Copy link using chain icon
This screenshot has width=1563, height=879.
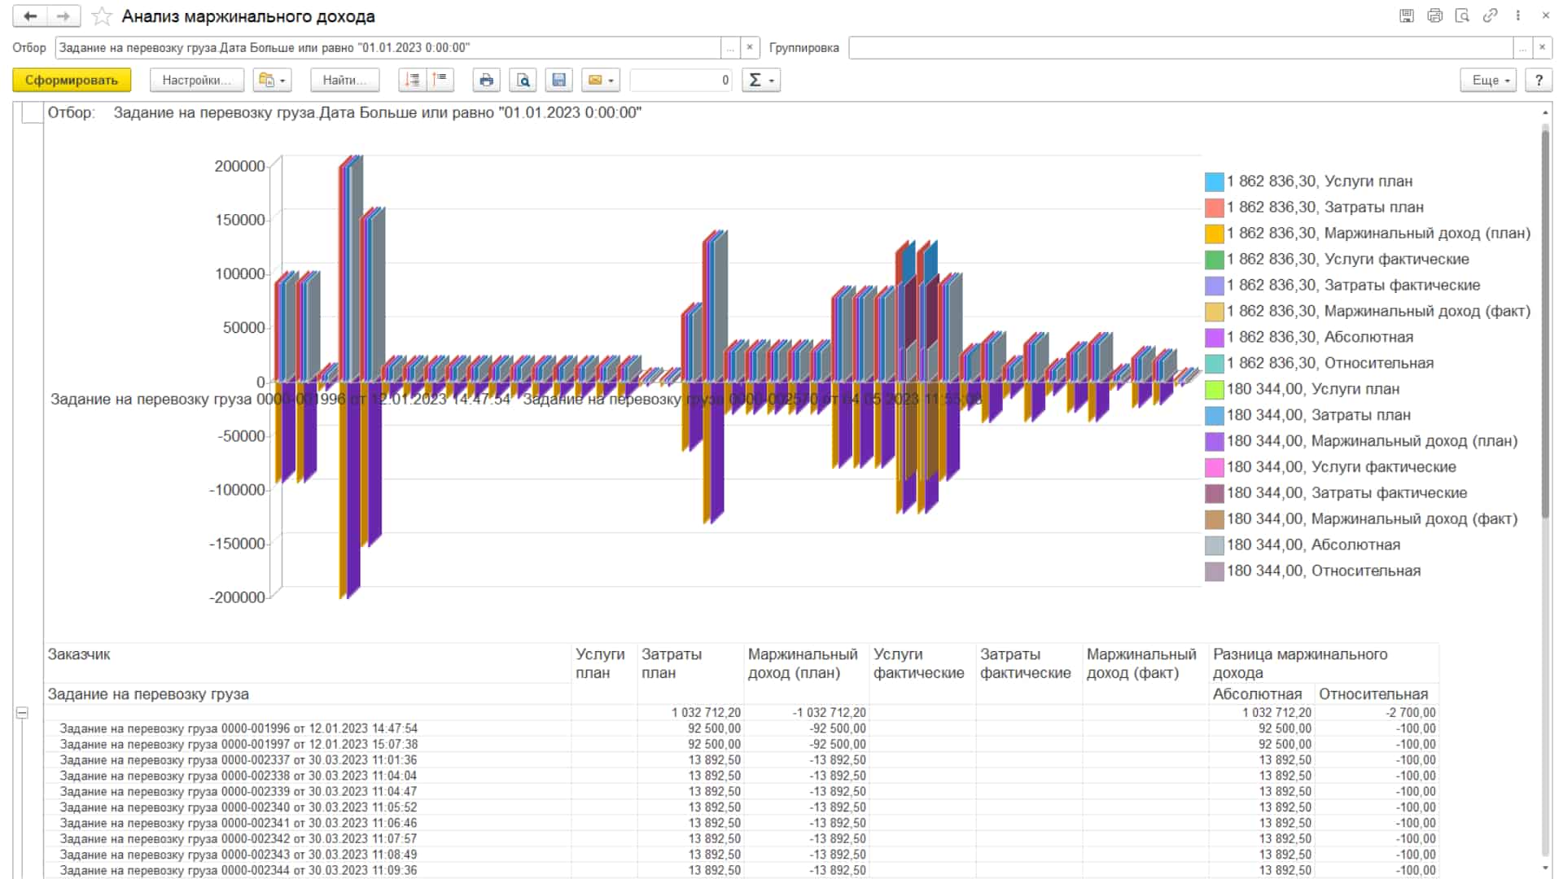pos(1490,15)
